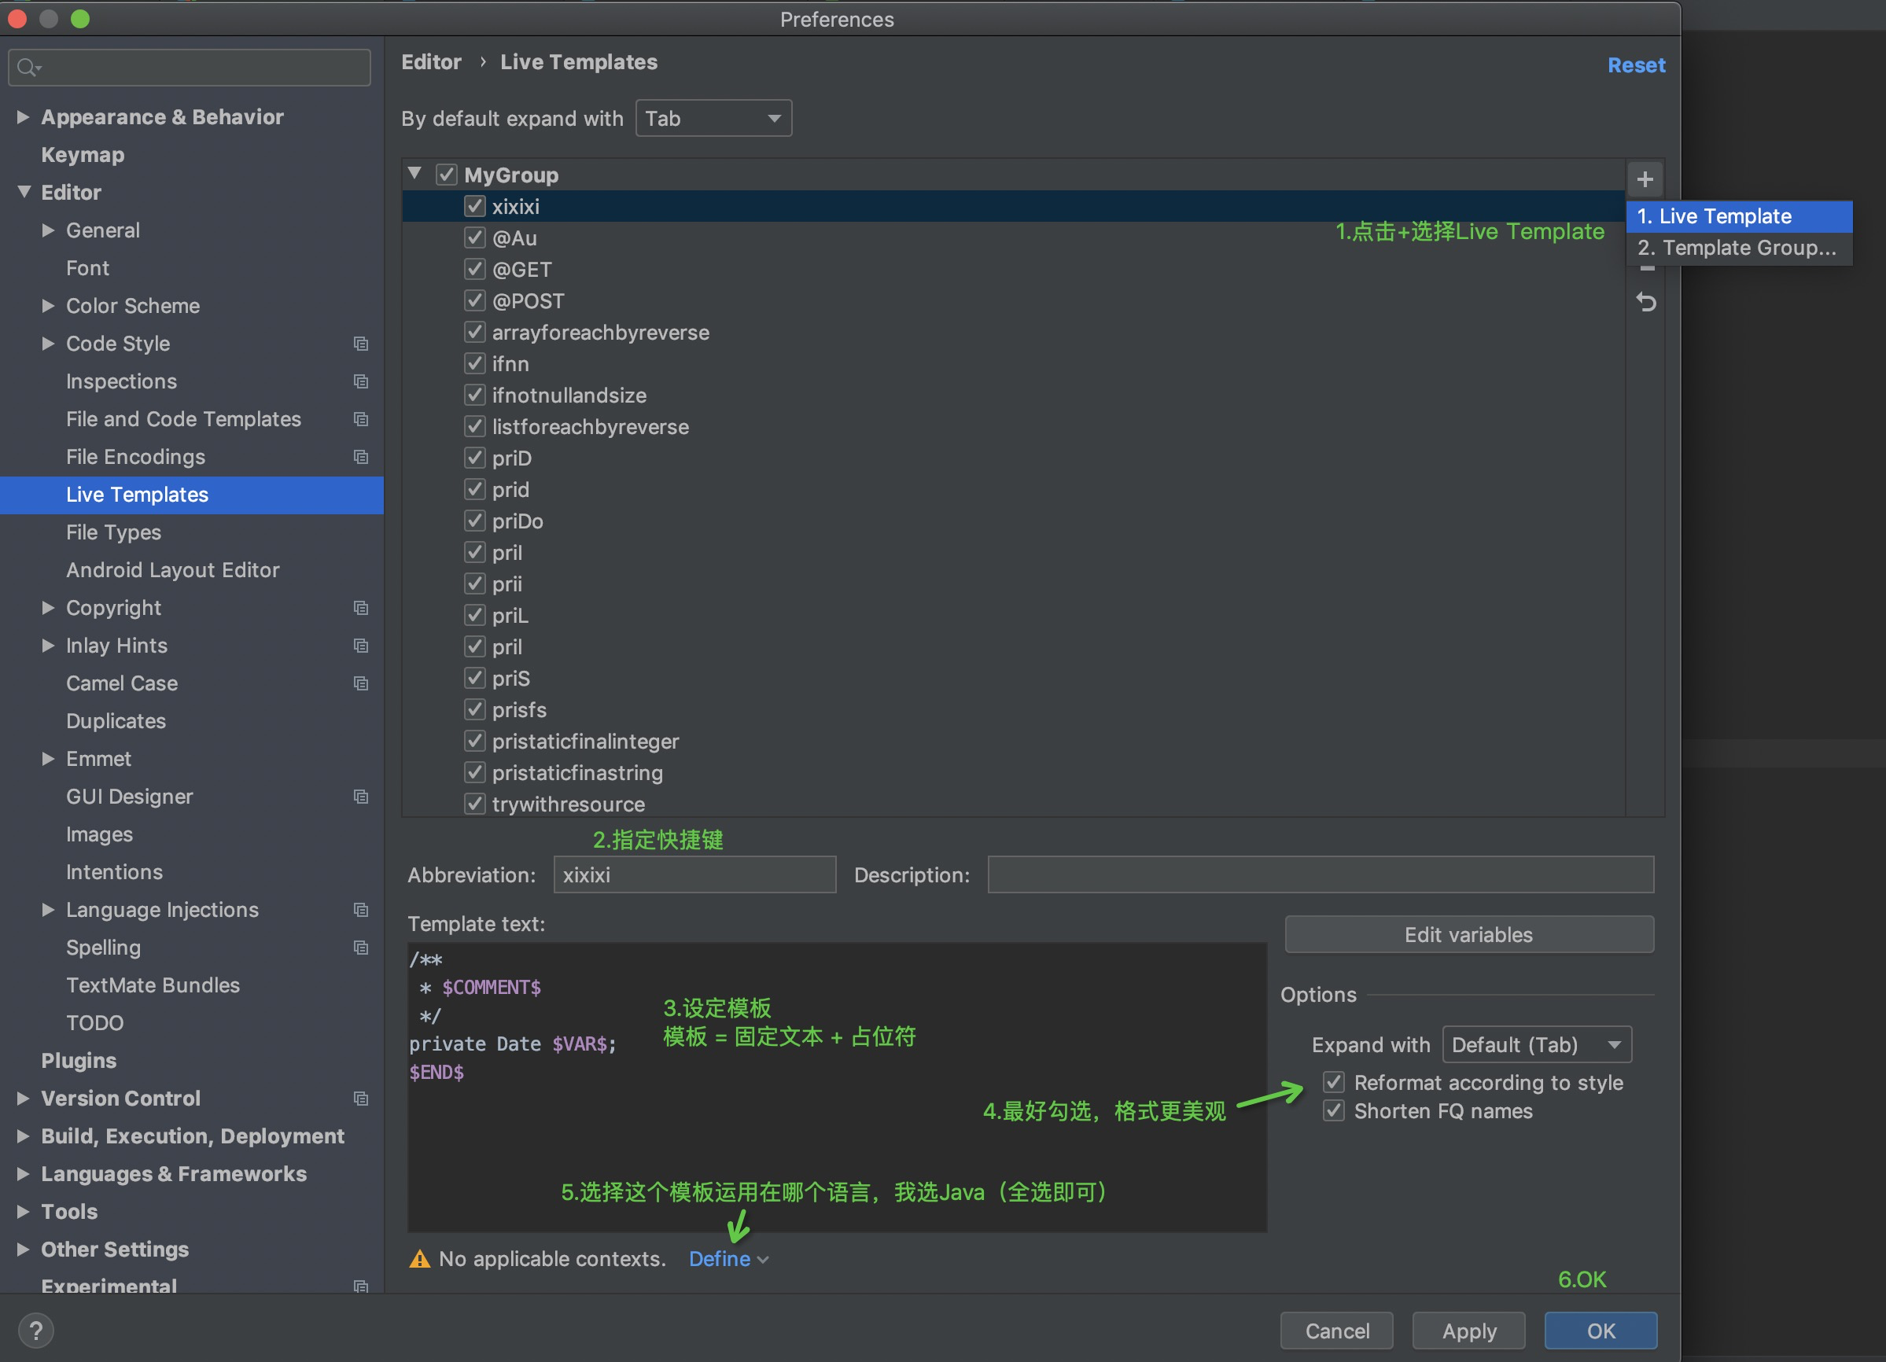This screenshot has height=1362, width=1886.
Task: Select File Types in settings tree
Action: tap(114, 532)
